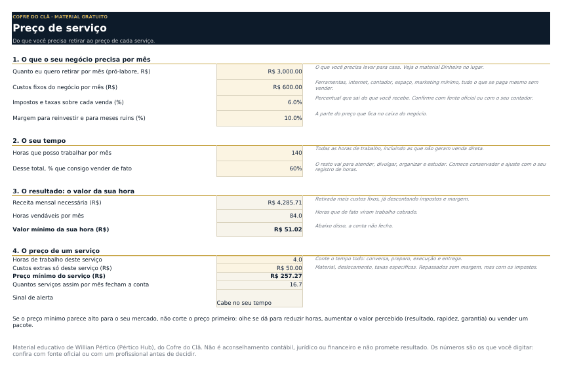Select the 'Cabe no seu tempo' alert cell
562x369 pixels.
tap(260, 298)
